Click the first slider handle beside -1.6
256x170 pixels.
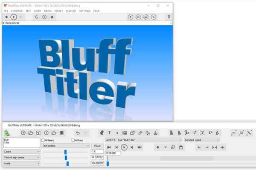tap(65, 152)
